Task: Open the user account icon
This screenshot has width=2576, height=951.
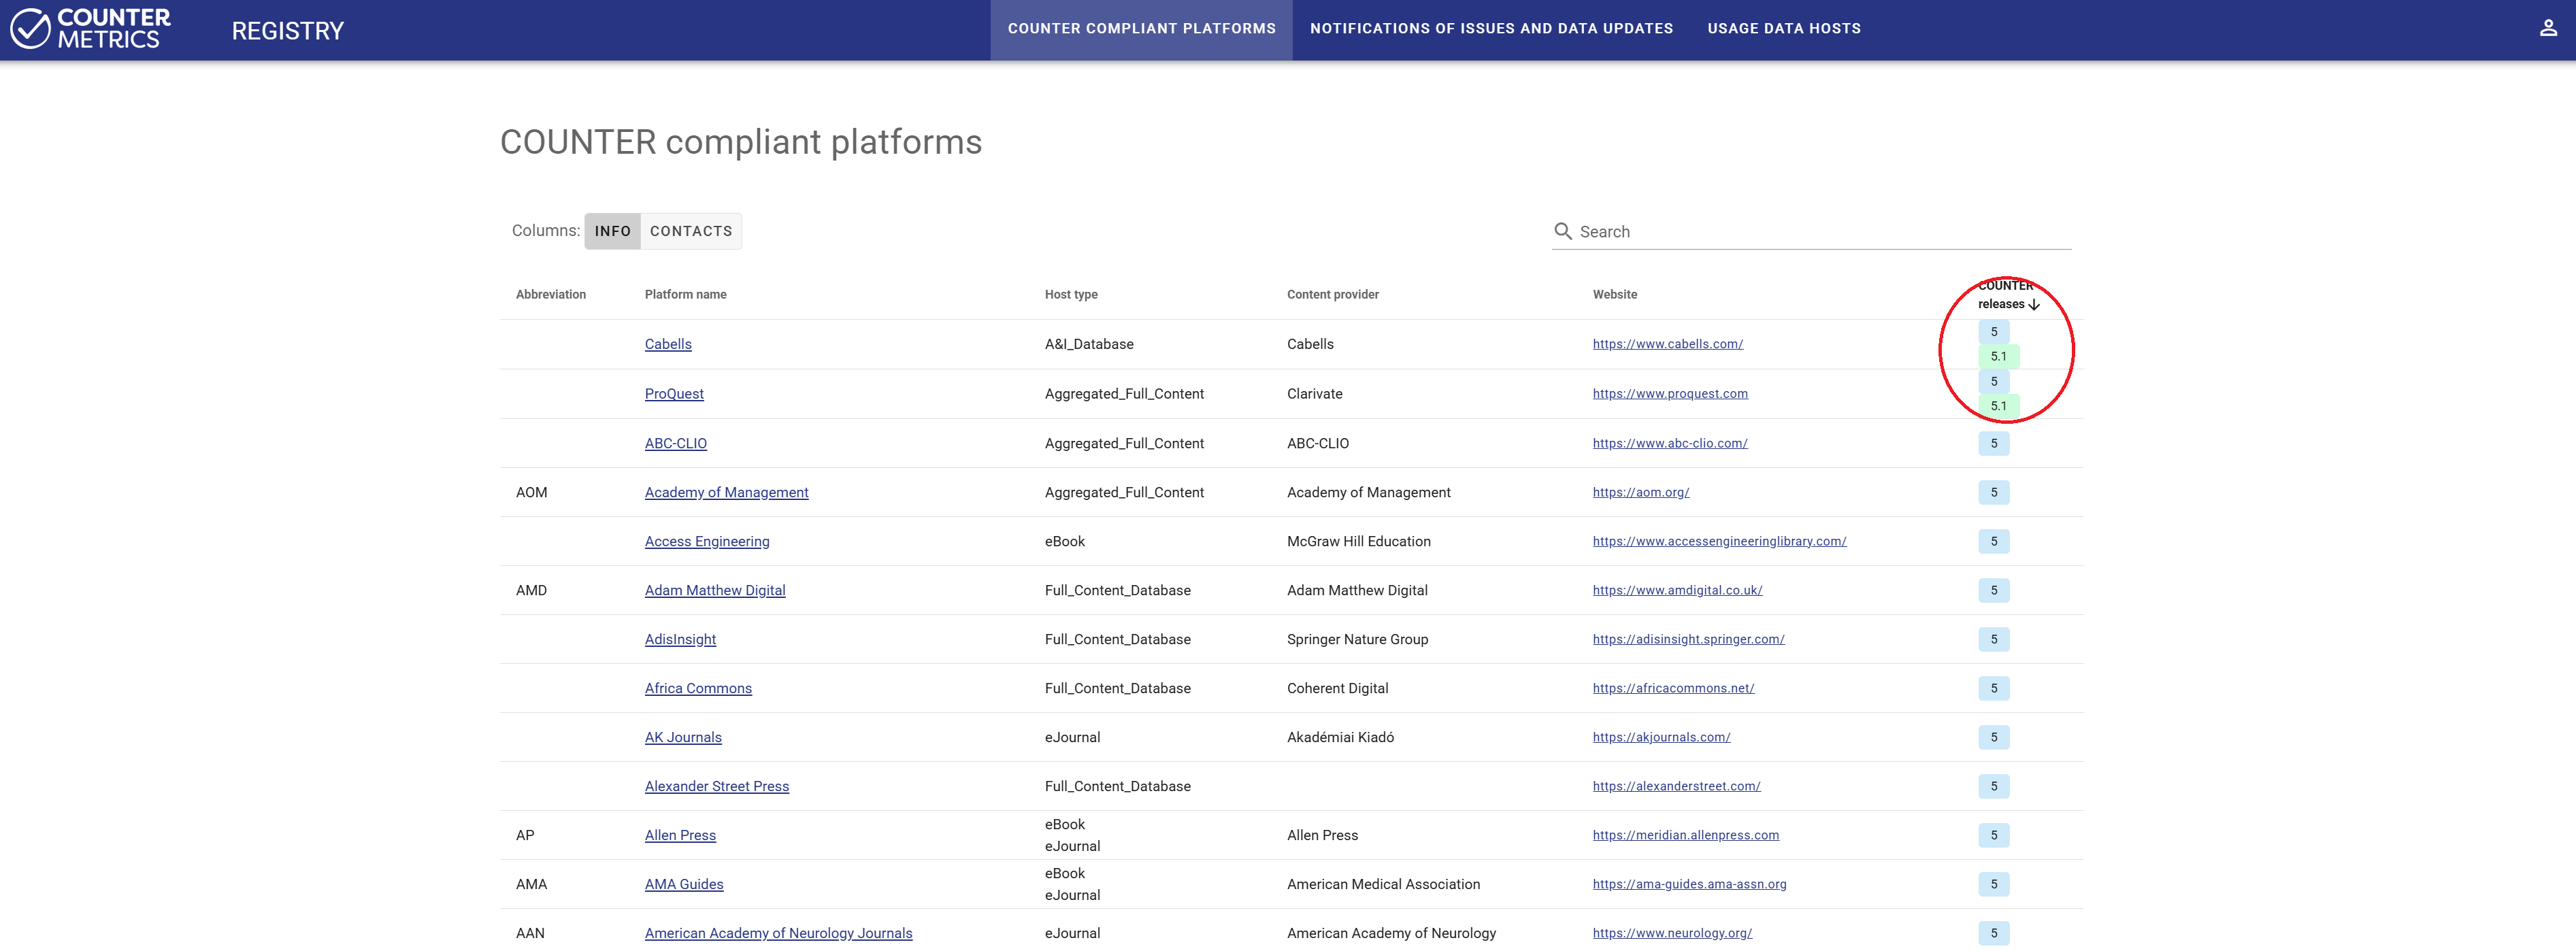Action: click(x=2547, y=29)
